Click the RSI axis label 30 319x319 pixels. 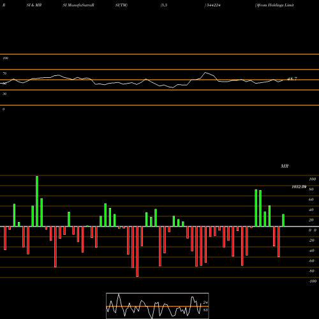[x=4, y=94]
